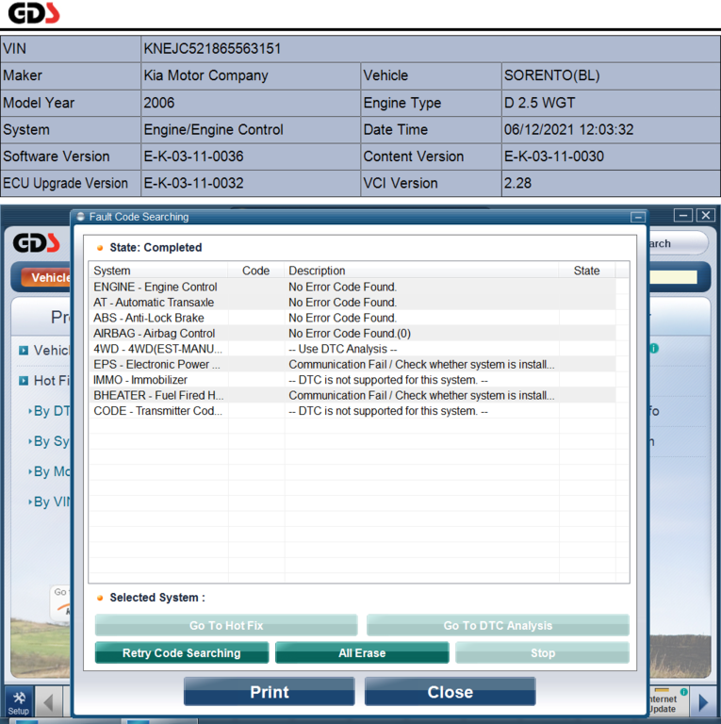The width and height of the screenshot is (721, 724).
Task: Click VIN value KNEJC521865563151
Action: pos(212,48)
